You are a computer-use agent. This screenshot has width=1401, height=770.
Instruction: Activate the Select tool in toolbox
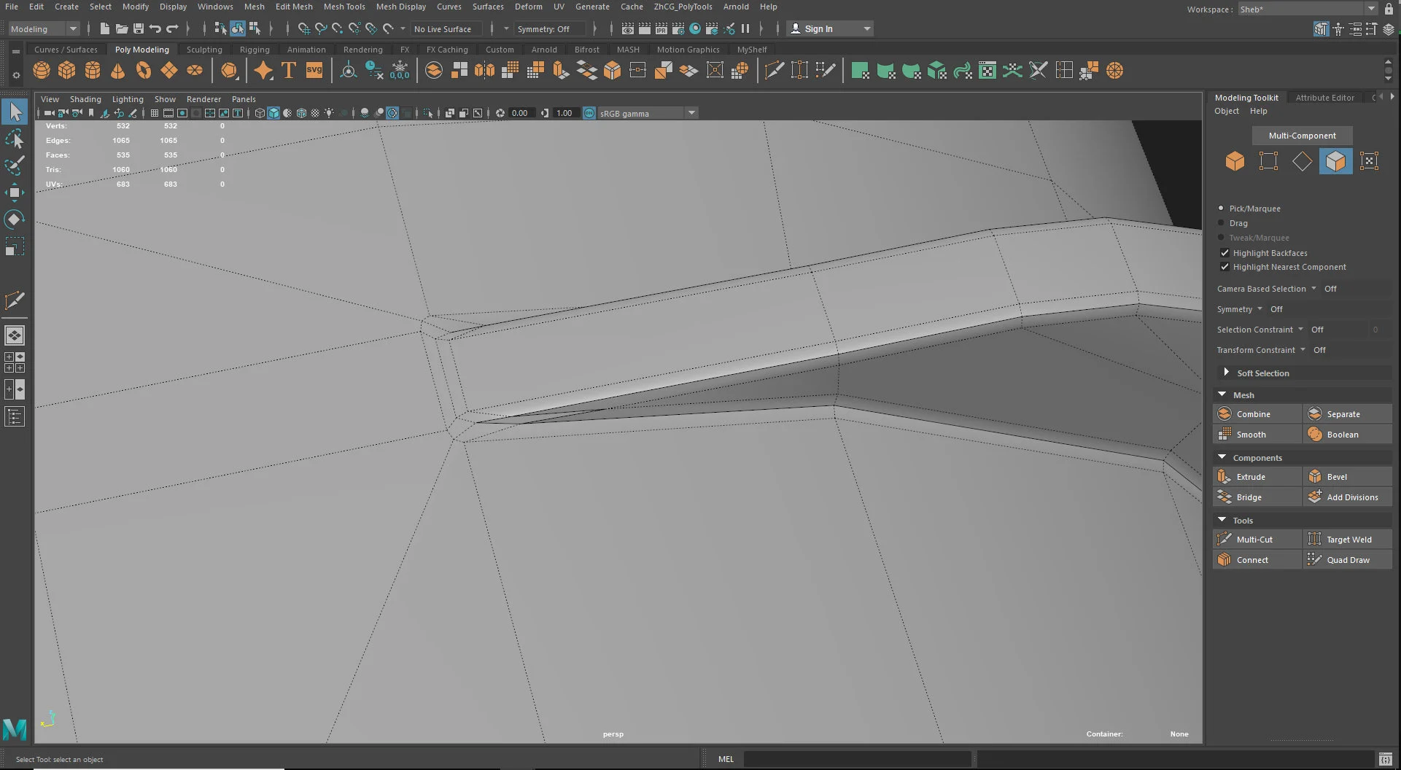[x=15, y=112]
